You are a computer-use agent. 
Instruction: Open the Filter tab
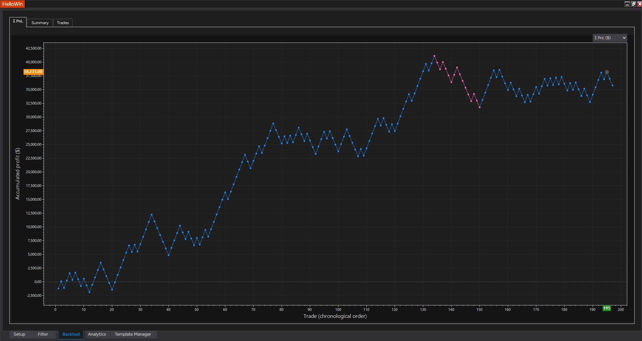tap(43, 334)
